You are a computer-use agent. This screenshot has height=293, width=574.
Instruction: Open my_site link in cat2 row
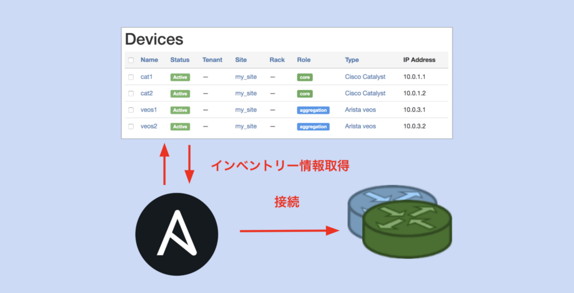click(x=246, y=93)
